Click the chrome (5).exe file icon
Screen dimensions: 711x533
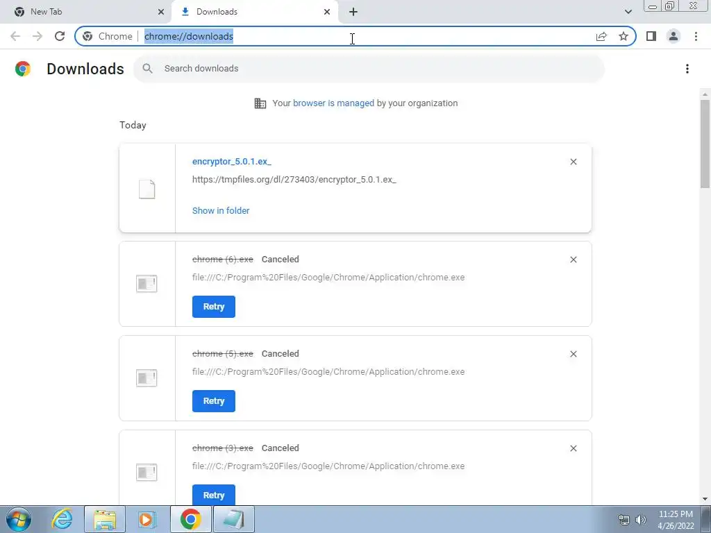point(147,378)
